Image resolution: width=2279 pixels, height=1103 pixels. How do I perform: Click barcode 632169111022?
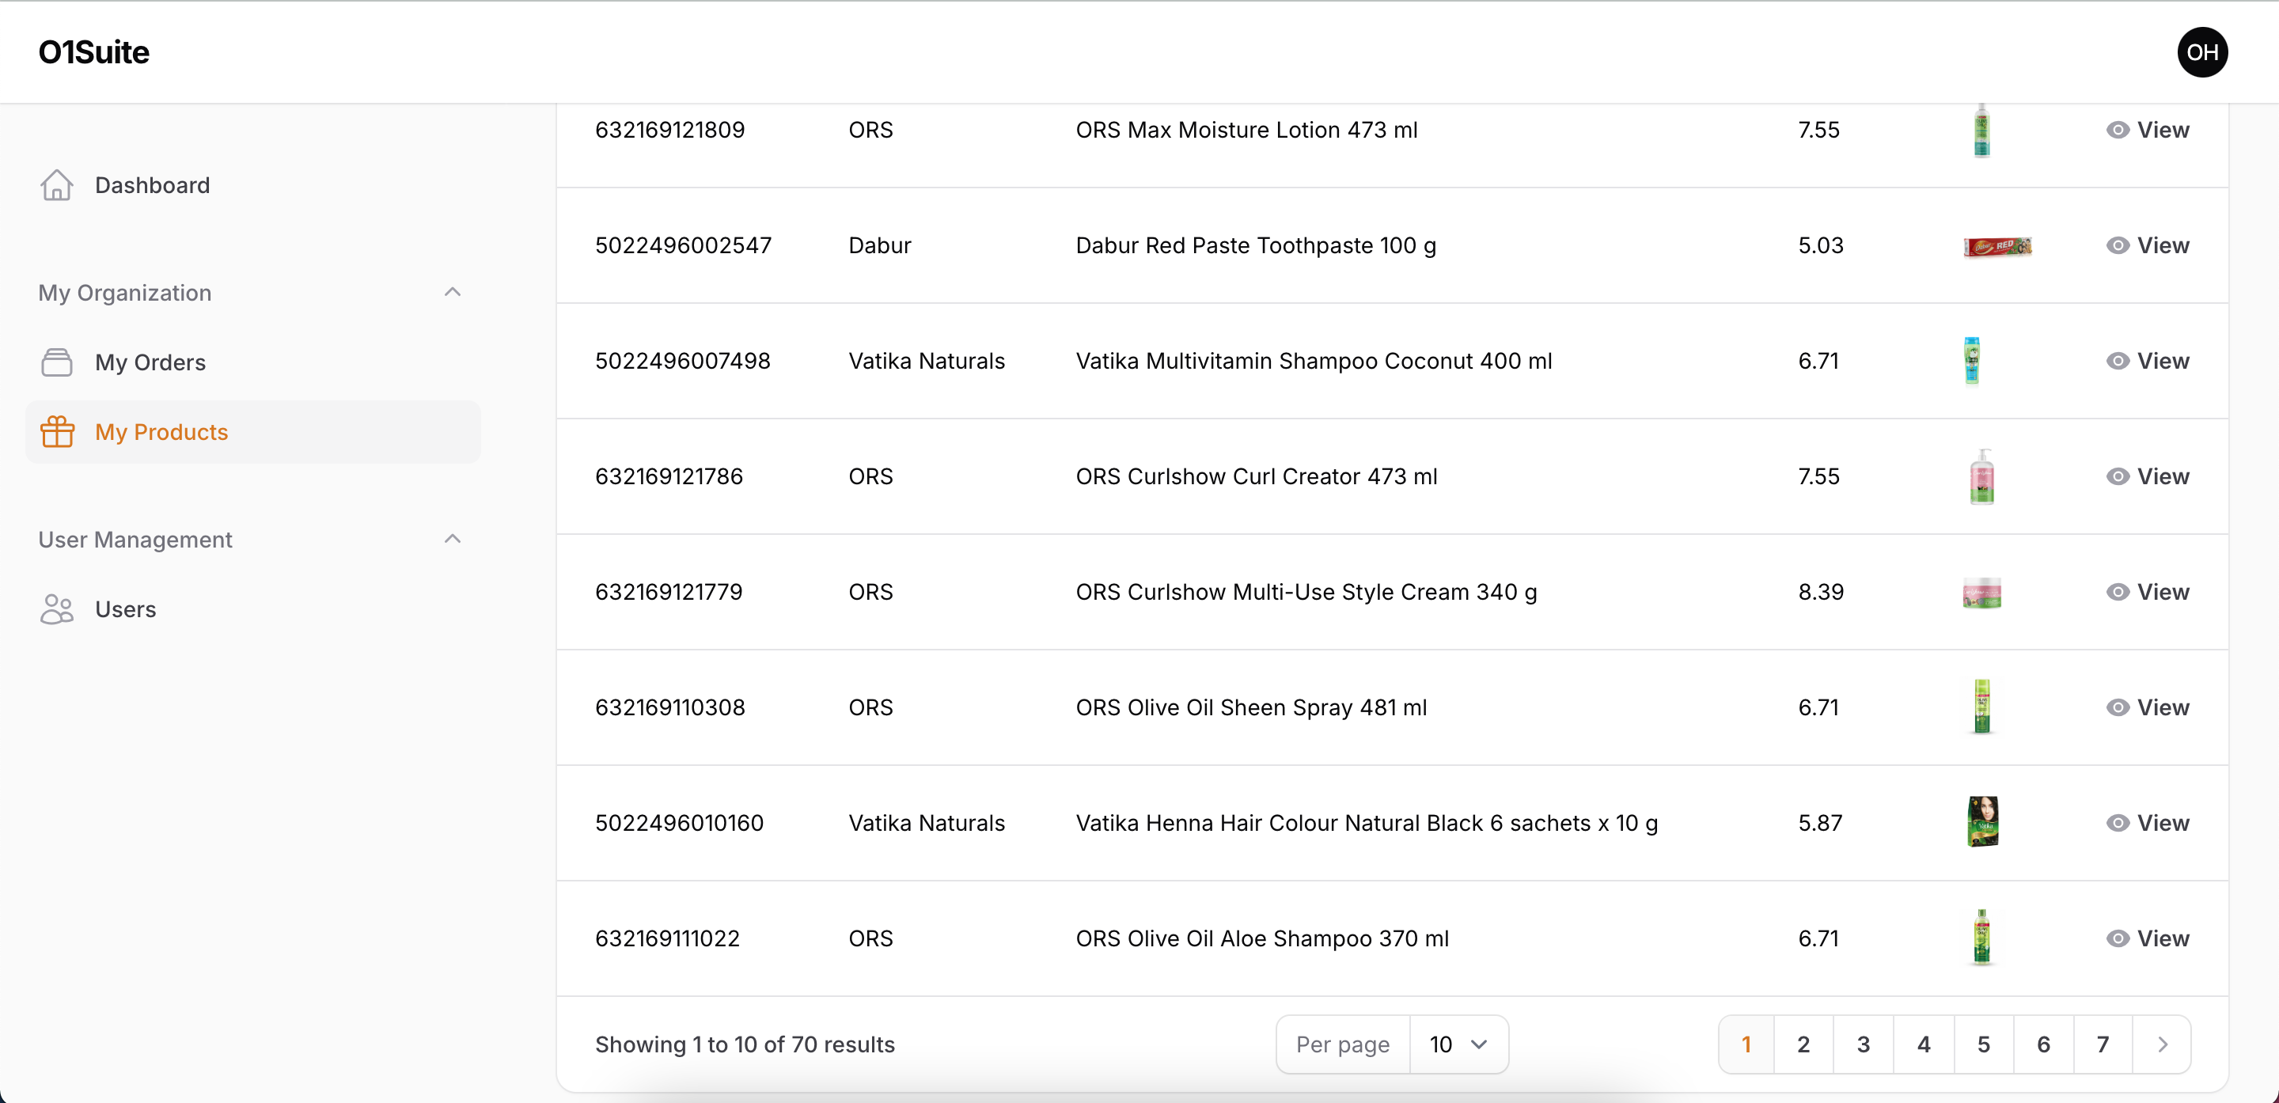667,938
